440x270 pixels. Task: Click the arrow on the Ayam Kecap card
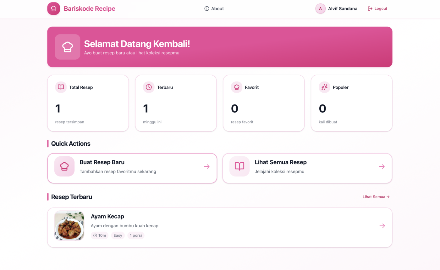click(382, 226)
